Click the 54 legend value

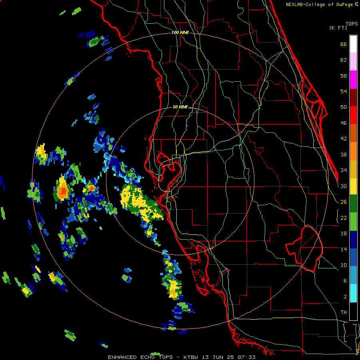(x=344, y=91)
